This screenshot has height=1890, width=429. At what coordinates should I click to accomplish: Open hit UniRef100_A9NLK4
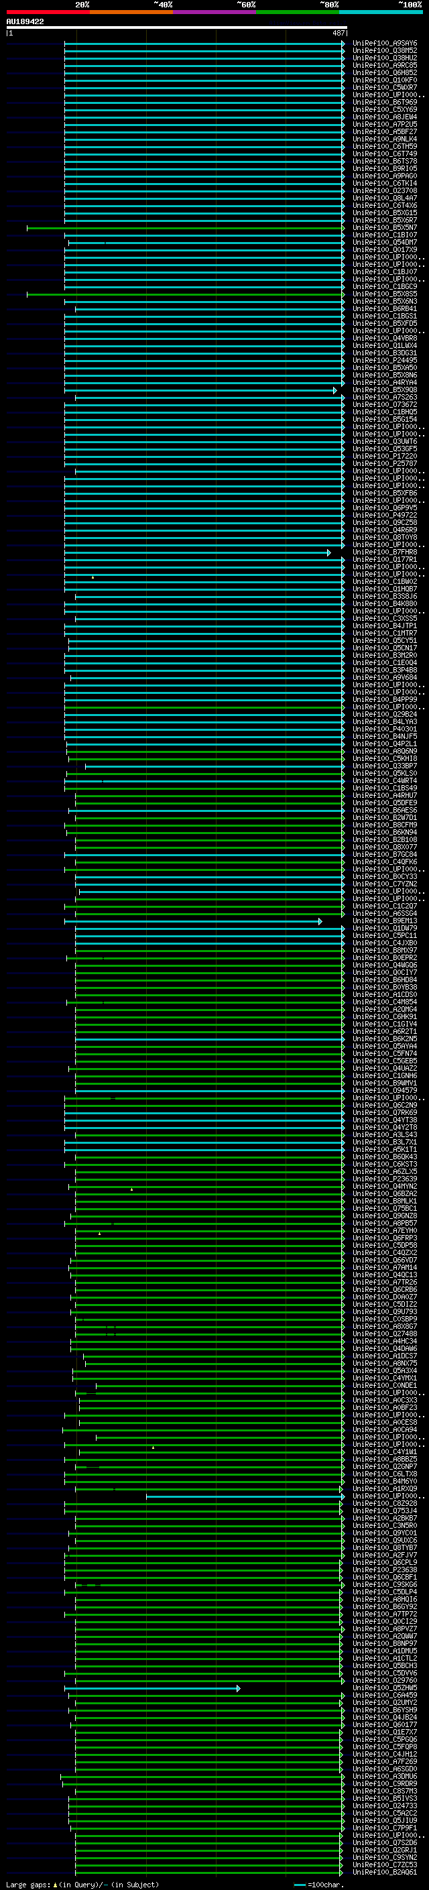[384, 139]
